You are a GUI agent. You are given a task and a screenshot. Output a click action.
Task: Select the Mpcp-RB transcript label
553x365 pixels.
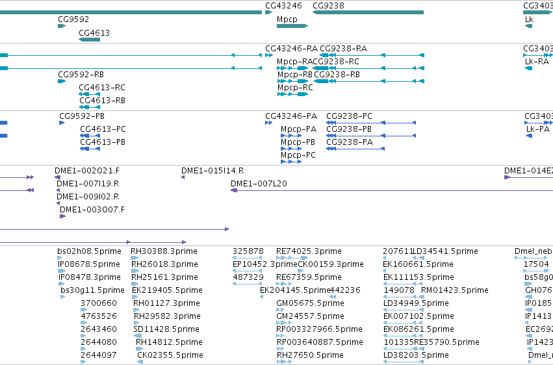(295, 75)
